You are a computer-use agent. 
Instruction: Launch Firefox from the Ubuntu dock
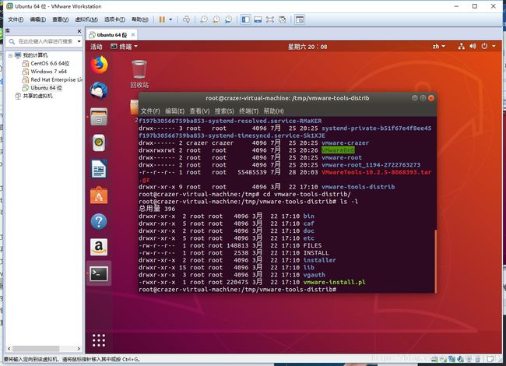tap(99, 65)
